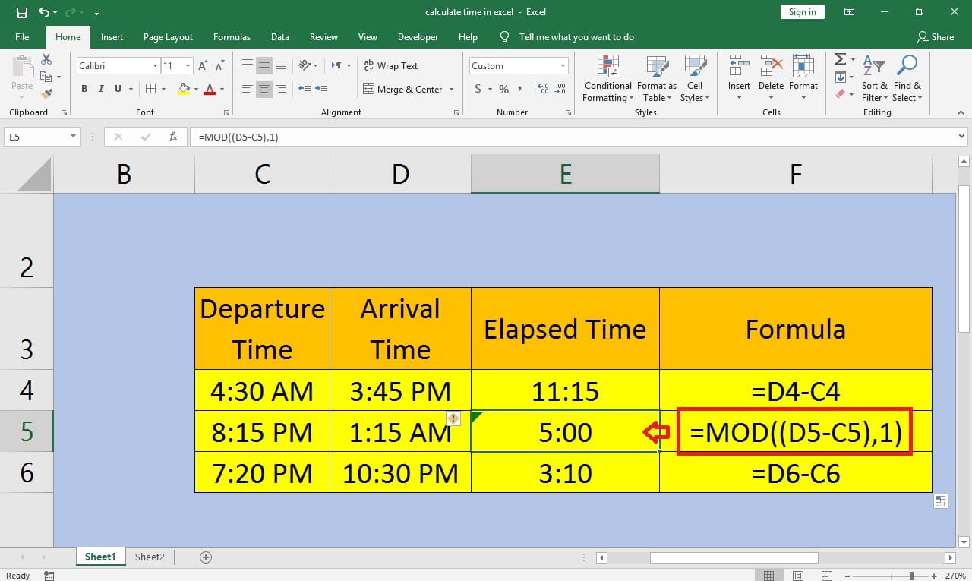Screen dimensions: 972x581
Task: Click the Merge & Center icon
Action: click(402, 89)
